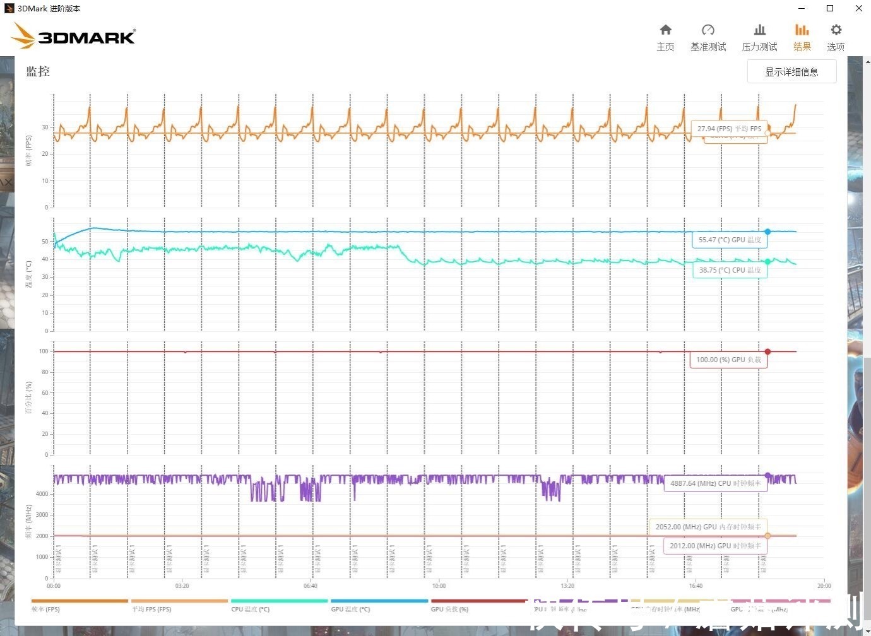Toggle 平均 FPS (FPS) legend series
This screenshot has width=871, height=636.
pyautogui.click(x=179, y=605)
